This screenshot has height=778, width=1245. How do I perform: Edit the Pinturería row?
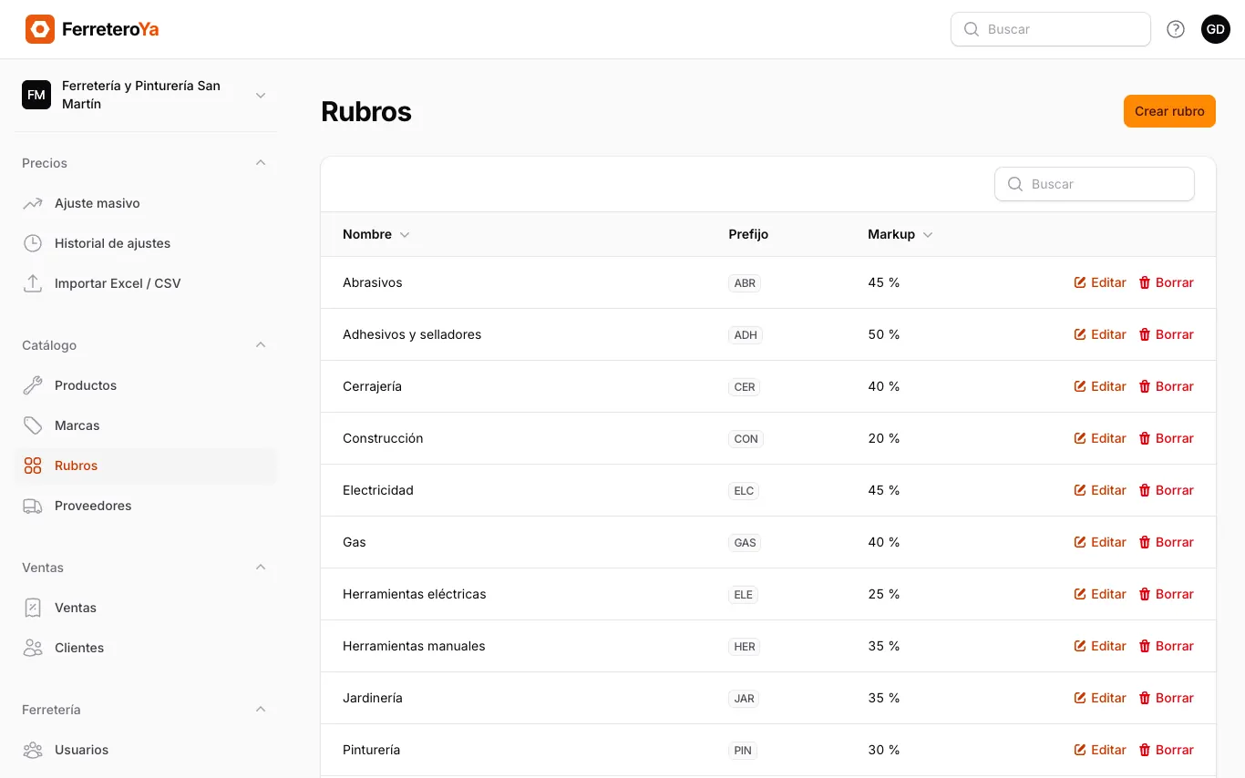1100,750
